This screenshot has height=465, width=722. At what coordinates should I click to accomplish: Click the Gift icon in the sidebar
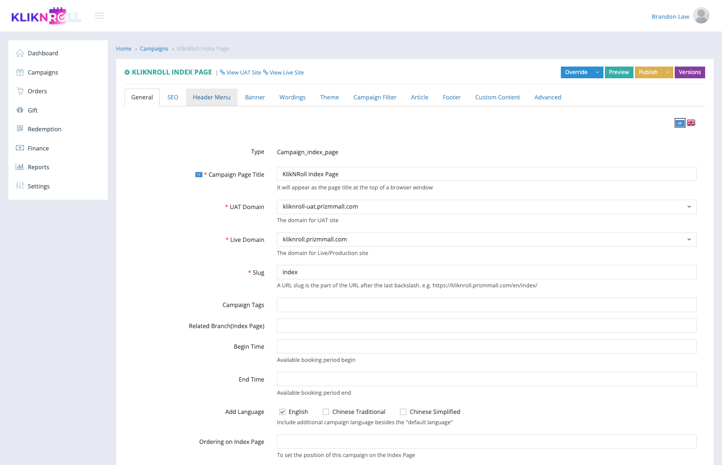[x=20, y=110]
